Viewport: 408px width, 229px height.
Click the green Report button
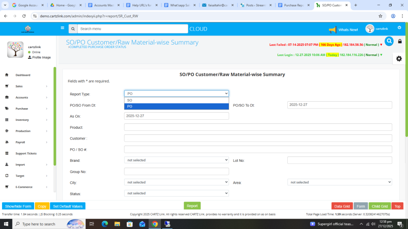(192, 206)
